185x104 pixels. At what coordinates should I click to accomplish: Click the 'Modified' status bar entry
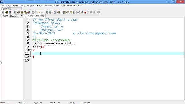(86, 103)
